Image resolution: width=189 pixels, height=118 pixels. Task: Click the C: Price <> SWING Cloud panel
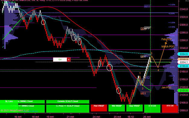[22, 109]
